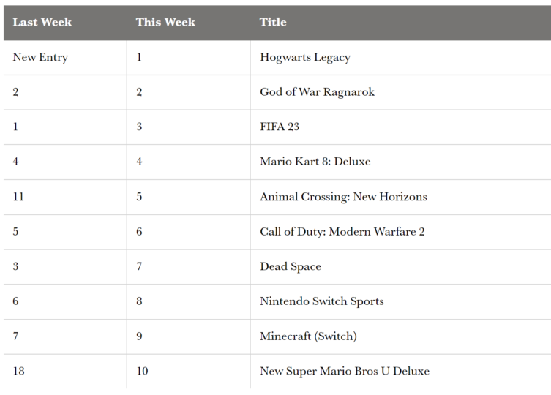Click the Title column header

click(273, 22)
